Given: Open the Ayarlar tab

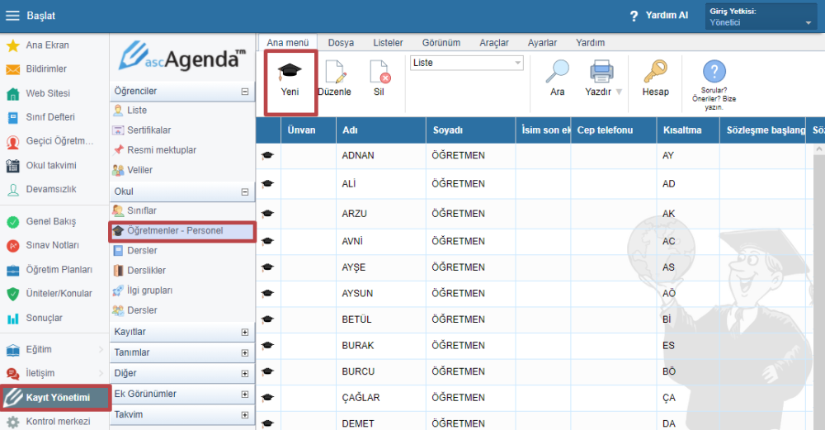Looking at the screenshot, I should pyautogui.click(x=542, y=43).
